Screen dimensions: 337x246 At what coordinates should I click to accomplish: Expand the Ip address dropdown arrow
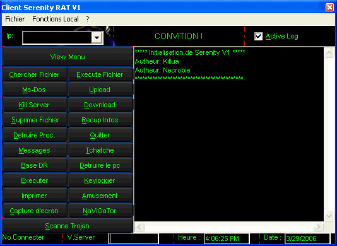coord(97,38)
